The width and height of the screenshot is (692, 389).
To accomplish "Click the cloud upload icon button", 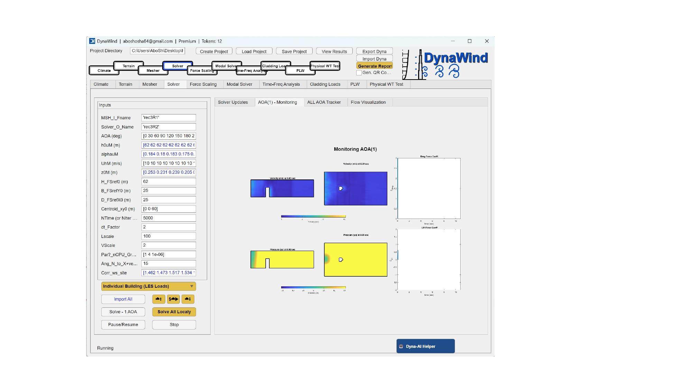I will (158, 299).
